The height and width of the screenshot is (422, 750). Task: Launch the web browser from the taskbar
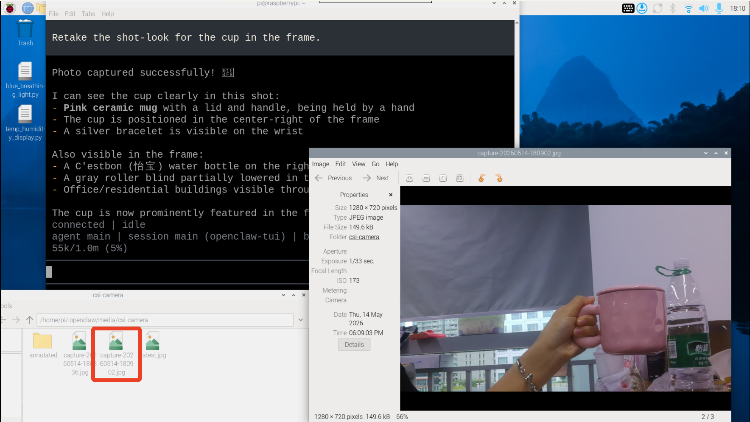tap(28, 8)
